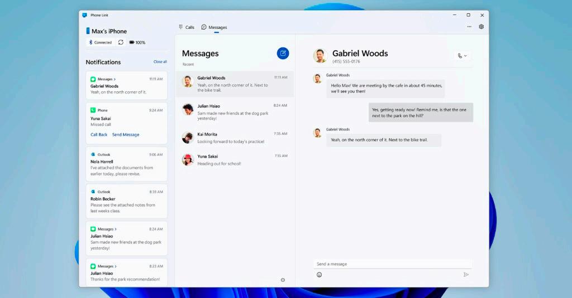This screenshot has width=572, height=298.
Task: Click the Phone Link app icon in title bar
Action: pos(85,15)
